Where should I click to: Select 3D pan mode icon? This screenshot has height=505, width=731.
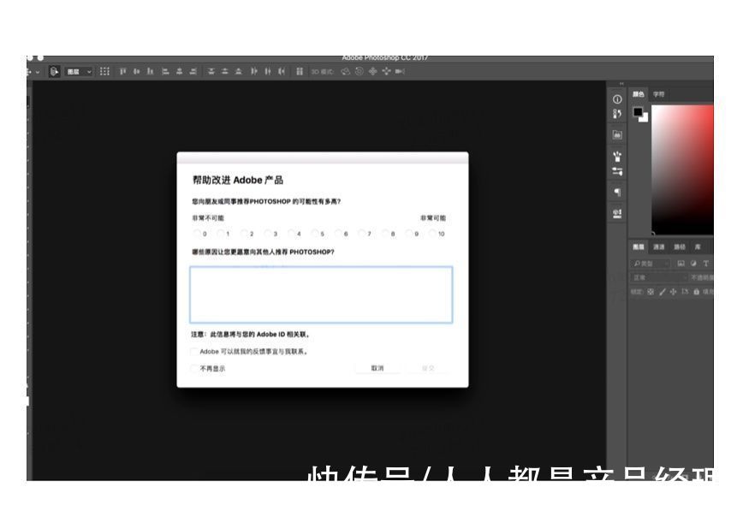point(372,71)
